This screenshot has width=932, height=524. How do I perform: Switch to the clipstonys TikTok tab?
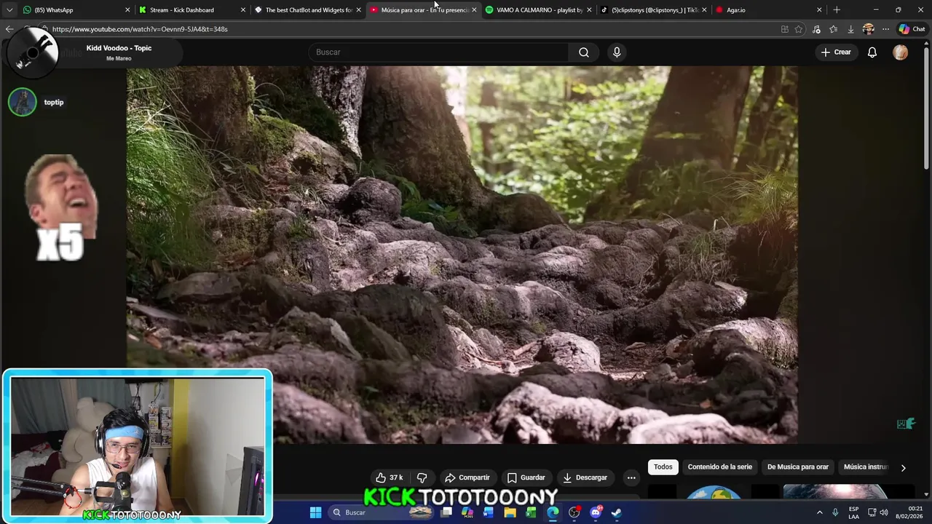click(x=655, y=10)
